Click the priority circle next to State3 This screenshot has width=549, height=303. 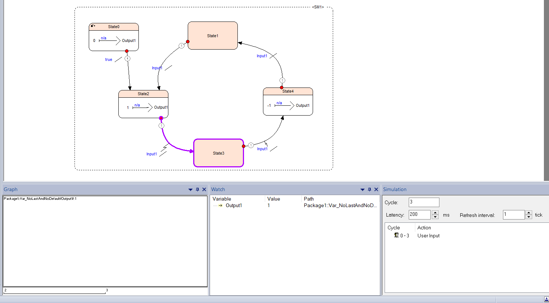(251, 145)
